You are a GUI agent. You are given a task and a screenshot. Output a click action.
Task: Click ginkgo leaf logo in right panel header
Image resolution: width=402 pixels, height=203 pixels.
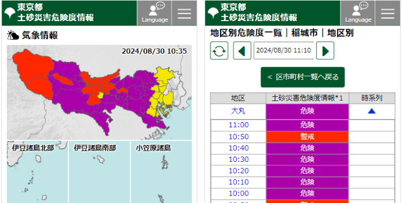point(213,13)
